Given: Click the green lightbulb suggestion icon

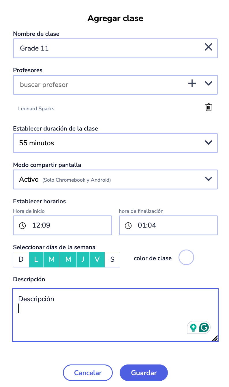Looking at the screenshot, I should (x=193, y=328).
